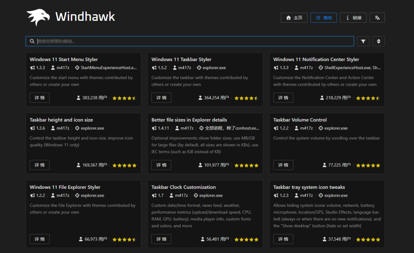Open details for Taskbar Volume Control
Screen dimensions: 414x253
283,165
